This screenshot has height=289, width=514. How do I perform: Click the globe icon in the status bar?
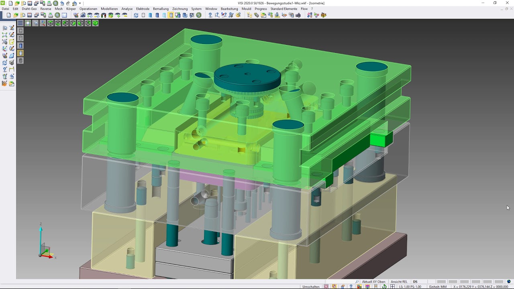[x=509, y=282]
